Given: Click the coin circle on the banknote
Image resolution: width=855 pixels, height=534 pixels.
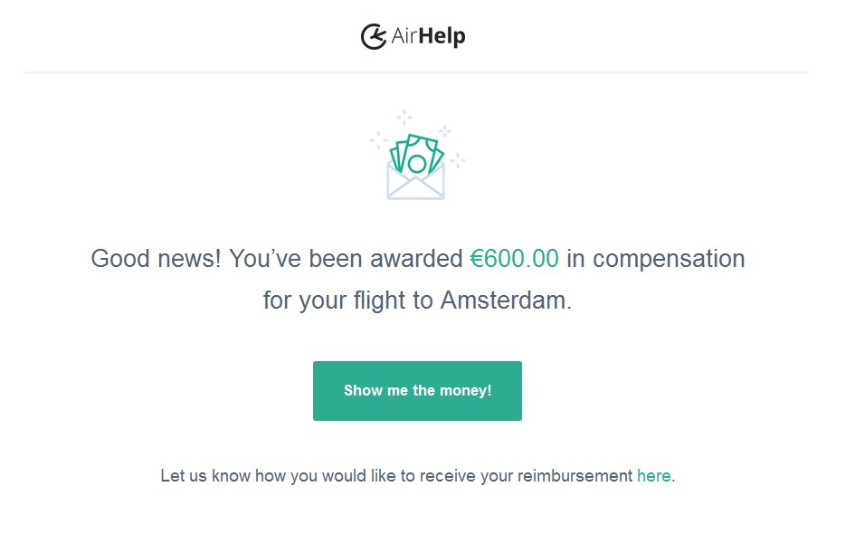Looking at the screenshot, I should [416, 164].
